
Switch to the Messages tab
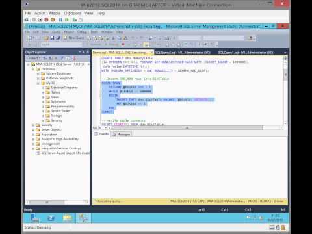[122, 134]
